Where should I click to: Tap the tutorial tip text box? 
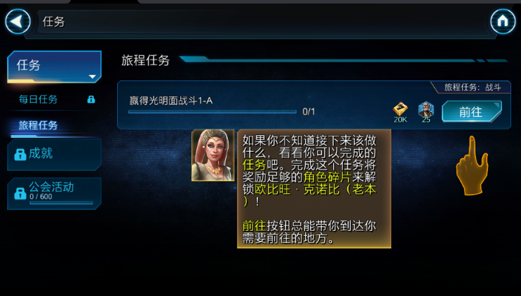[314, 189]
